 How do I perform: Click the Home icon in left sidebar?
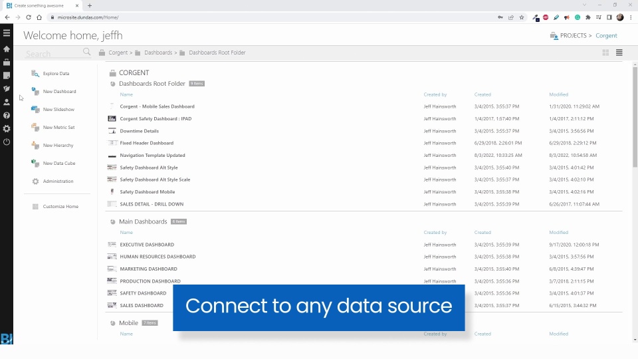[x=7, y=49]
